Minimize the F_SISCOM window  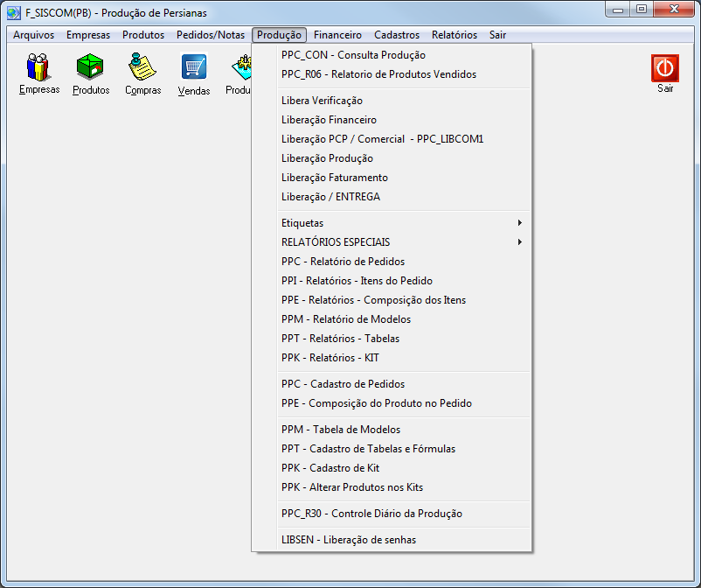618,9
